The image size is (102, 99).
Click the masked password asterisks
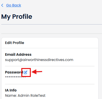point(16,77)
